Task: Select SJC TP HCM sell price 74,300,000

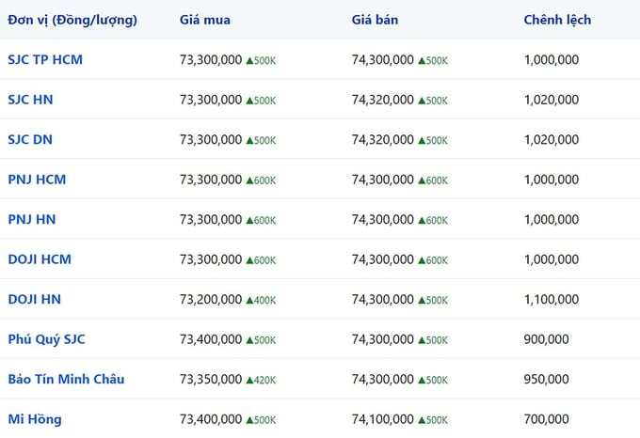Action: (x=383, y=60)
